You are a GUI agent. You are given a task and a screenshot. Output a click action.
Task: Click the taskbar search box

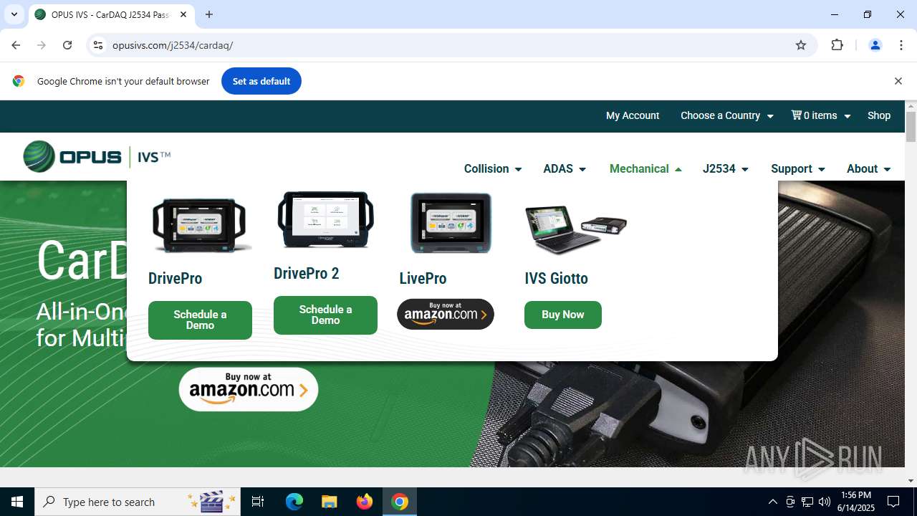pyautogui.click(x=139, y=502)
